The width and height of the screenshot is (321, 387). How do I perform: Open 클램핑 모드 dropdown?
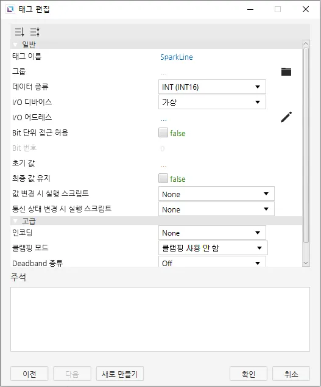[213, 248]
